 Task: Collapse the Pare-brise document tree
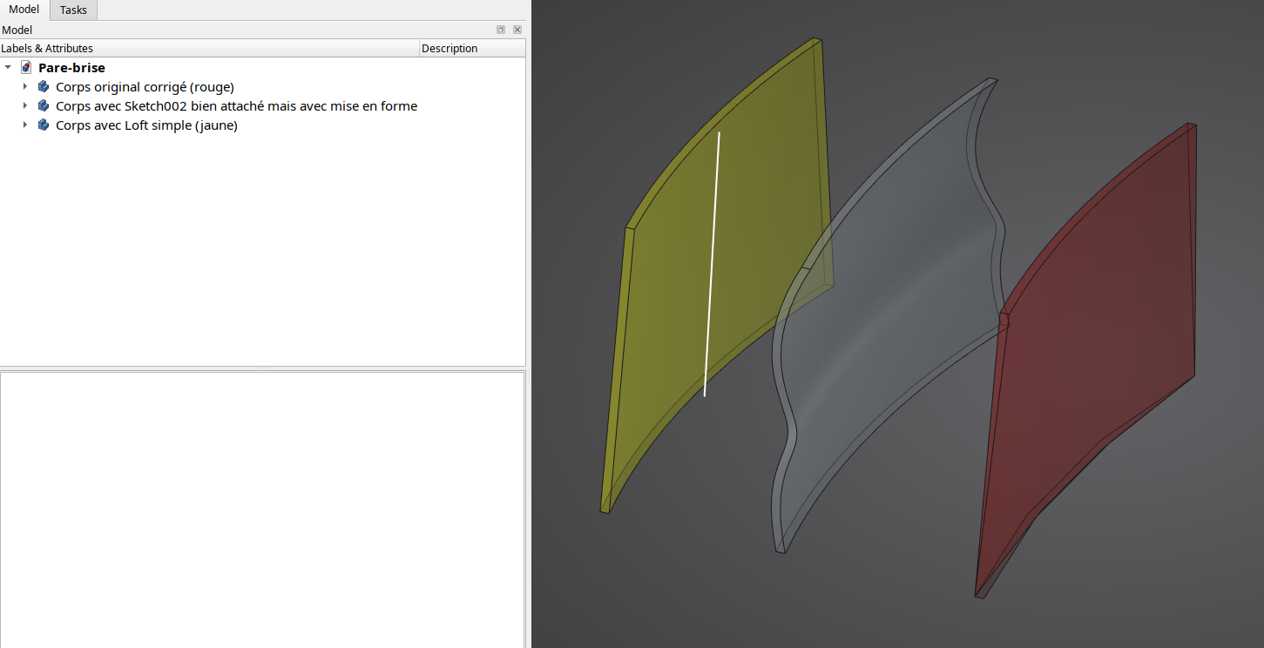8,67
